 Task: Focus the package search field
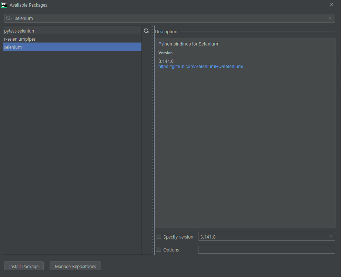coord(170,18)
